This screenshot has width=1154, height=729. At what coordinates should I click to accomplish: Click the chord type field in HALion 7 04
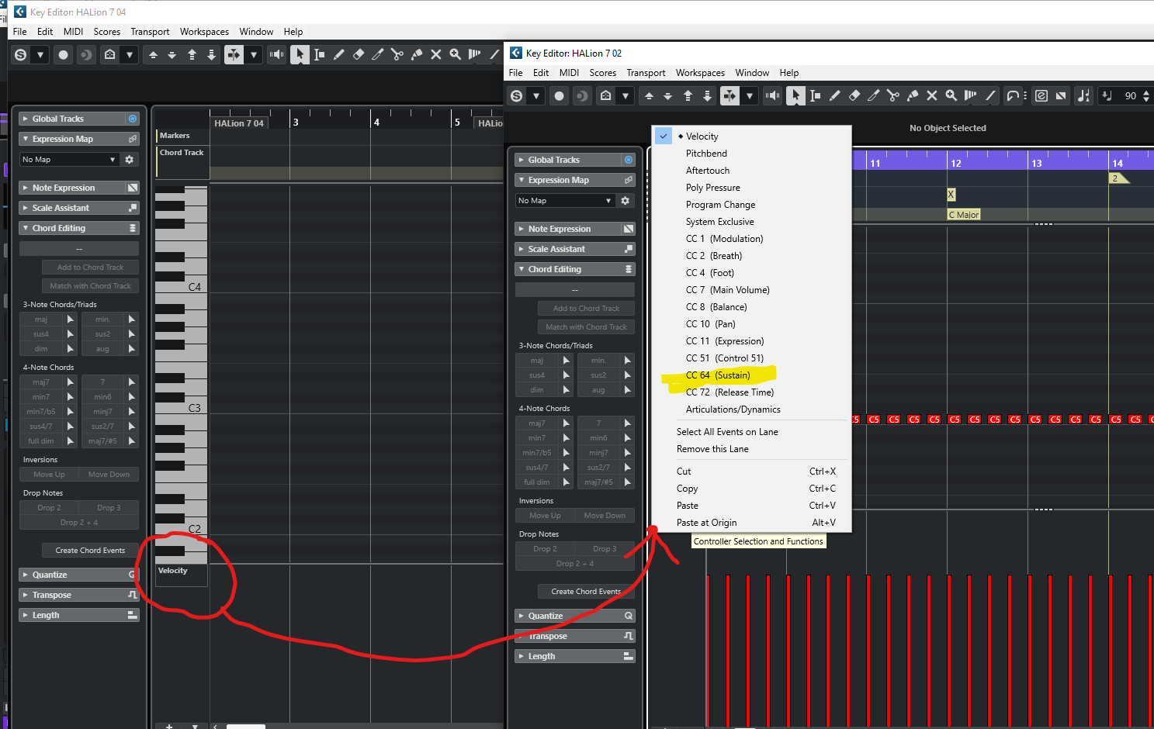coord(79,249)
